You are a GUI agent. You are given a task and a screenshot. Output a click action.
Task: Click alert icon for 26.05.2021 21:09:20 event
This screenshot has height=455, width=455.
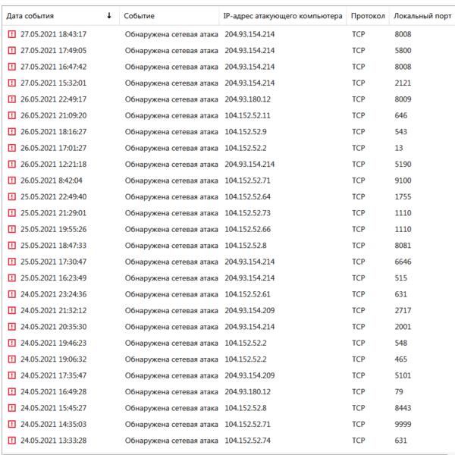[x=11, y=115]
